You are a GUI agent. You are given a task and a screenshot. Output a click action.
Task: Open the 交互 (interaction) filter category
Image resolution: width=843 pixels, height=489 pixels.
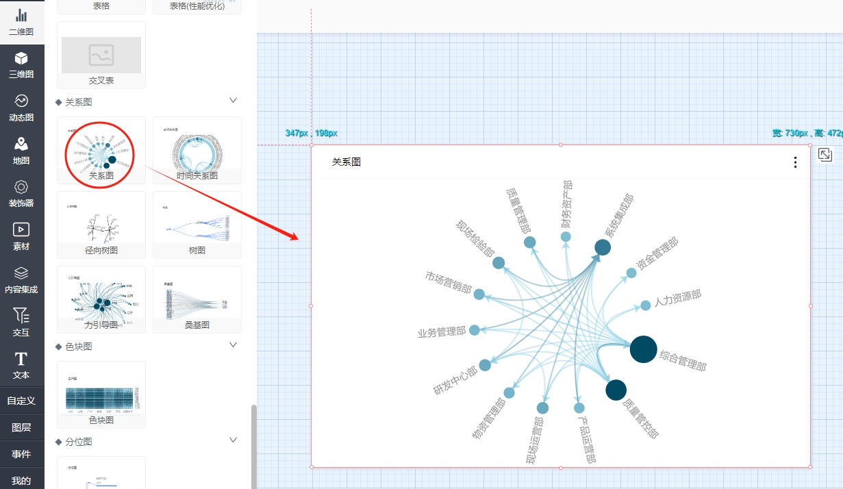click(x=22, y=323)
